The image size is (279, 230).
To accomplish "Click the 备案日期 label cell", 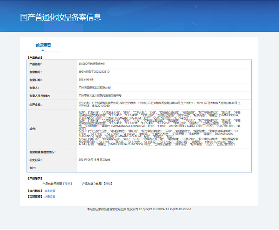I will click(x=52, y=80).
